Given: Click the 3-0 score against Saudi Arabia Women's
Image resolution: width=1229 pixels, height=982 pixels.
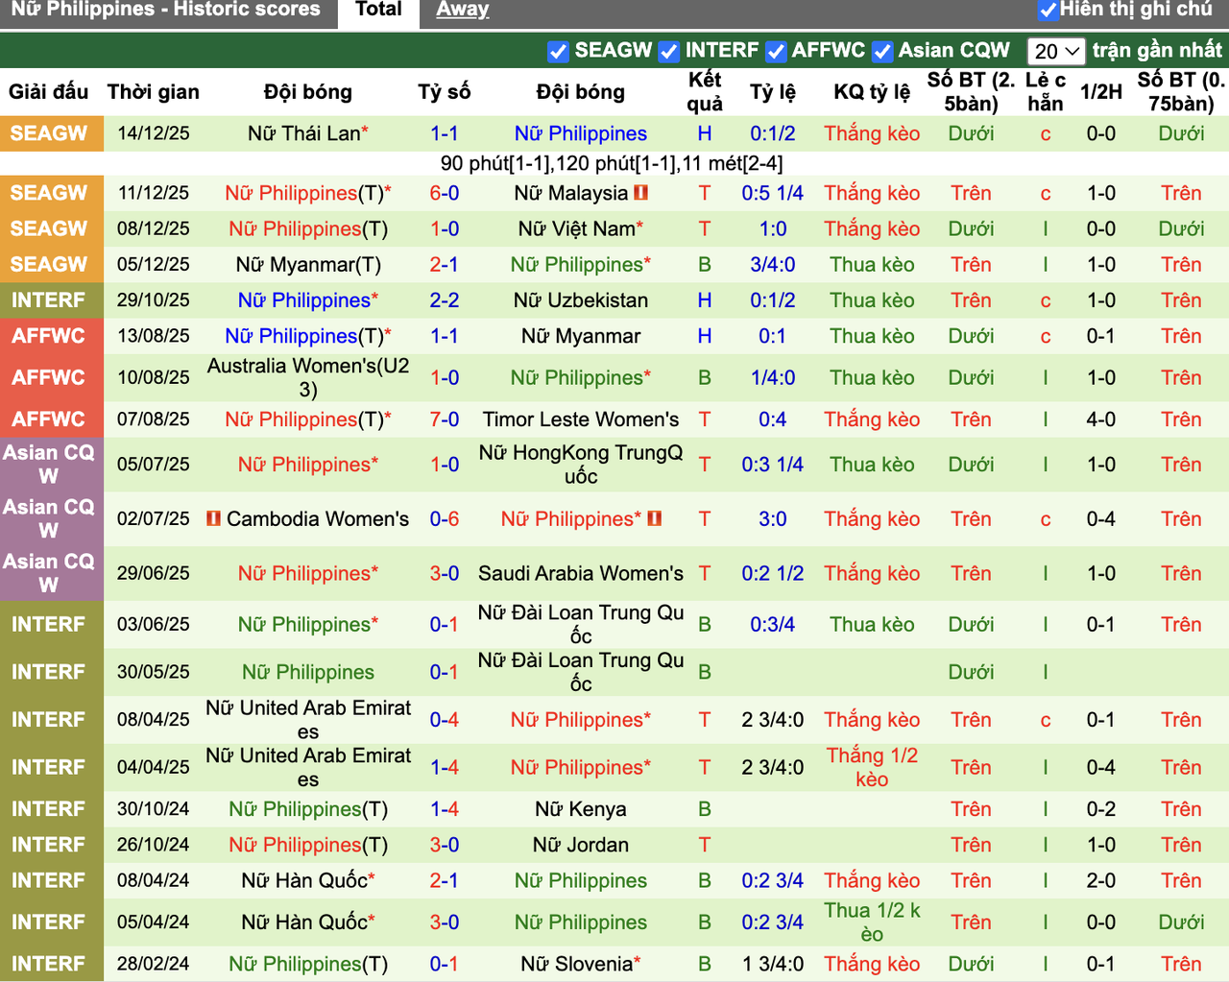Looking at the screenshot, I should (445, 573).
